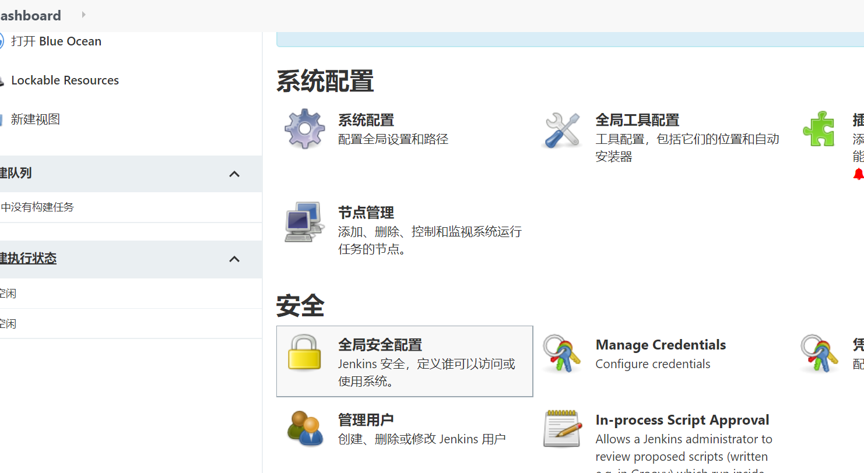
Task: Open Manage Credentials
Action: coord(661,345)
